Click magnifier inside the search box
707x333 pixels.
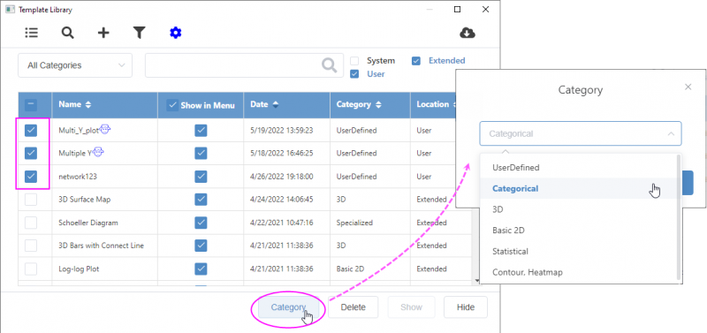click(329, 65)
